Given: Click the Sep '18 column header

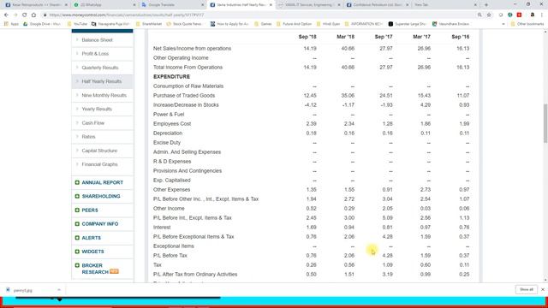Looking at the screenshot, I should coord(307,37).
